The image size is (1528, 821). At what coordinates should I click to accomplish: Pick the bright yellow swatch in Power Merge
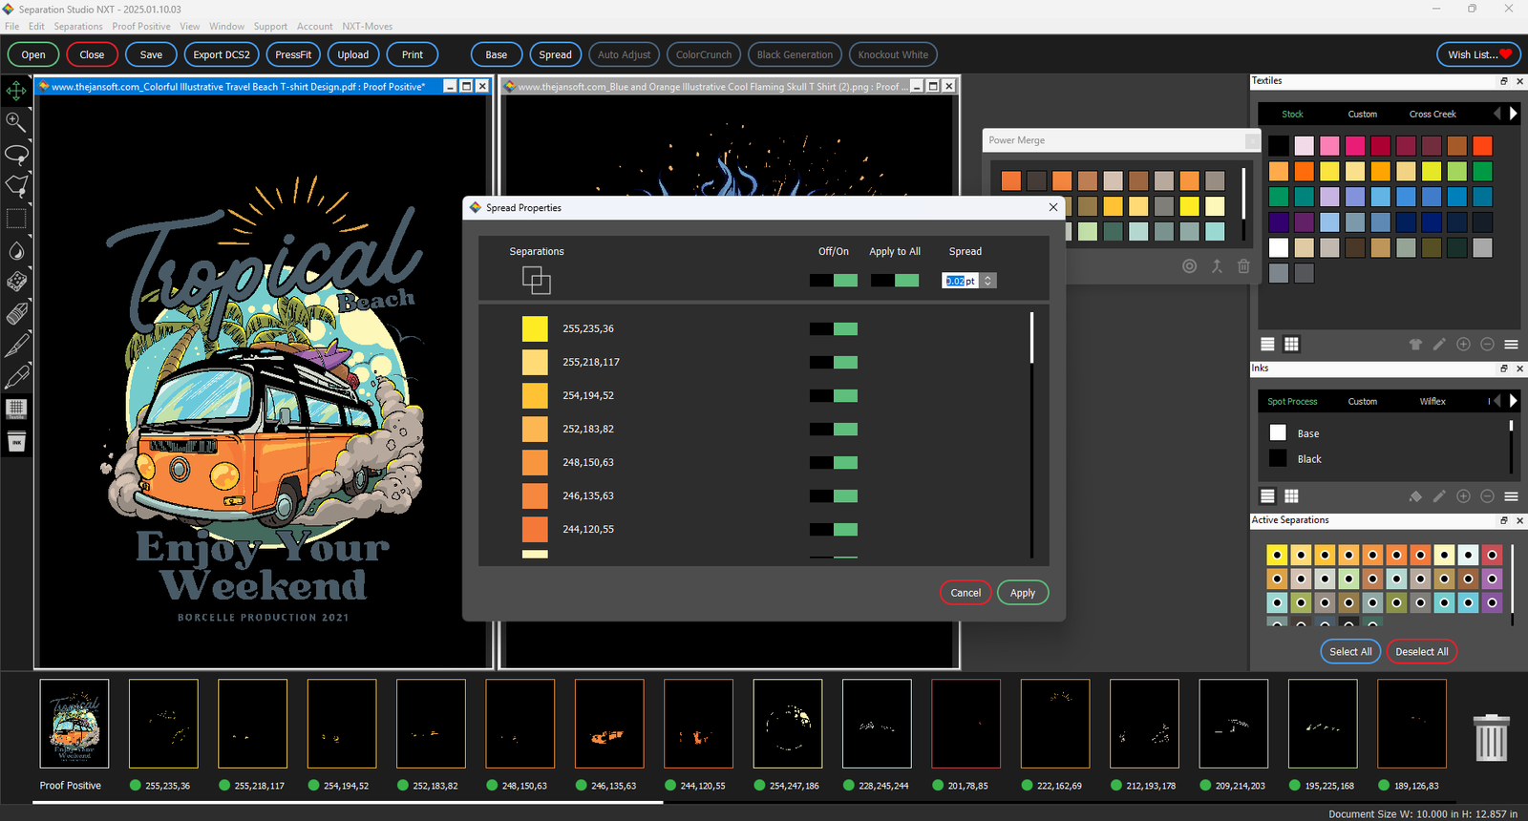[1189, 205]
